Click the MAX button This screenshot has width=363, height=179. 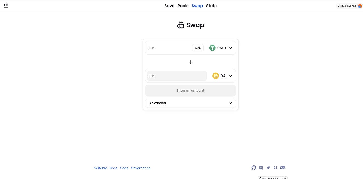(x=198, y=48)
